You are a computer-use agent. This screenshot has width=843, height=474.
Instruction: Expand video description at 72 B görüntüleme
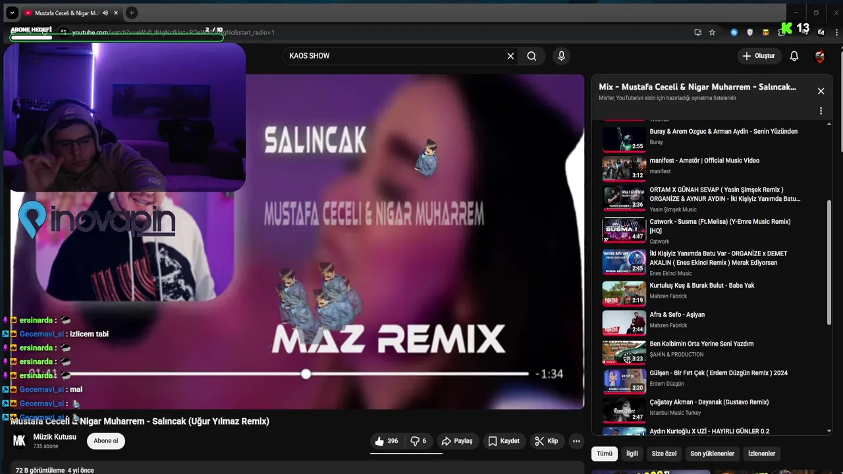(x=55, y=470)
